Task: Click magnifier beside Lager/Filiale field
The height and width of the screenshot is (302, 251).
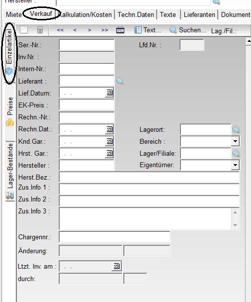Action: (236, 154)
